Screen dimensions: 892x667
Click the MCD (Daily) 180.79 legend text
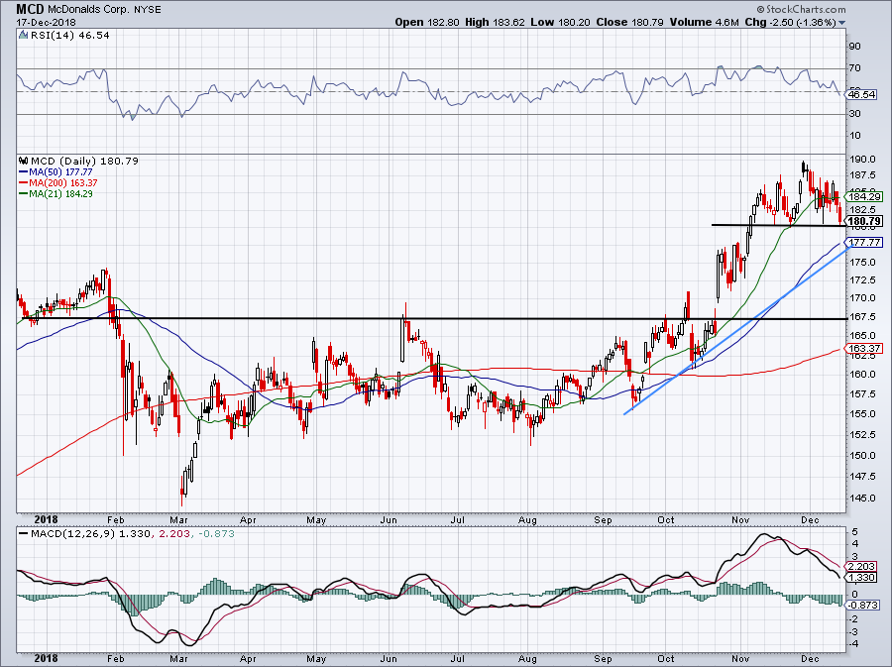point(85,161)
